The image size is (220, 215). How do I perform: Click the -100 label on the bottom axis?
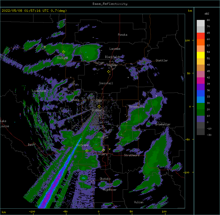[x=32, y=211]
